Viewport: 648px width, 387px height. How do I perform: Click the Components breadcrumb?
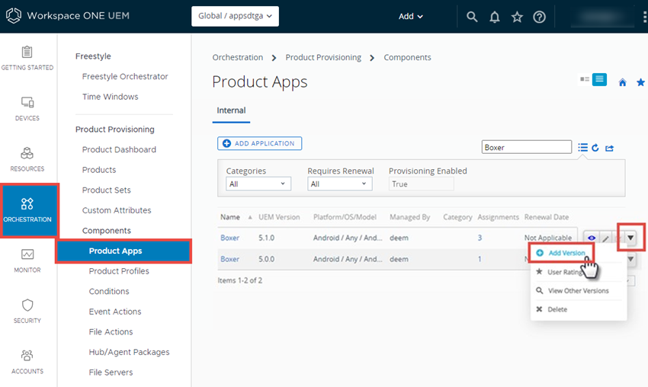coord(408,57)
